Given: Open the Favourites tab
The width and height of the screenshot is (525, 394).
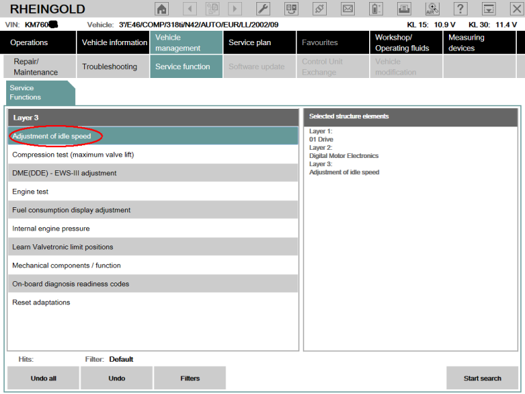Looking at the screenshot, I should click(x=333, y=42).
